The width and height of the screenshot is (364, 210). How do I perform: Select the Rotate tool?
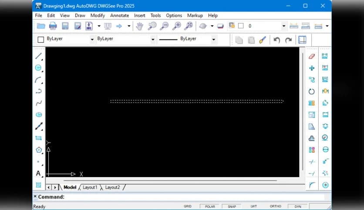[x=312, y=92]
